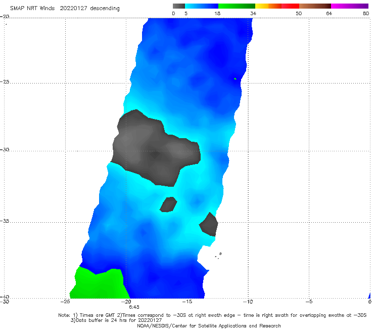Click the color scale label '18'
The image size is (374, 329).
(x=217, y=14)
